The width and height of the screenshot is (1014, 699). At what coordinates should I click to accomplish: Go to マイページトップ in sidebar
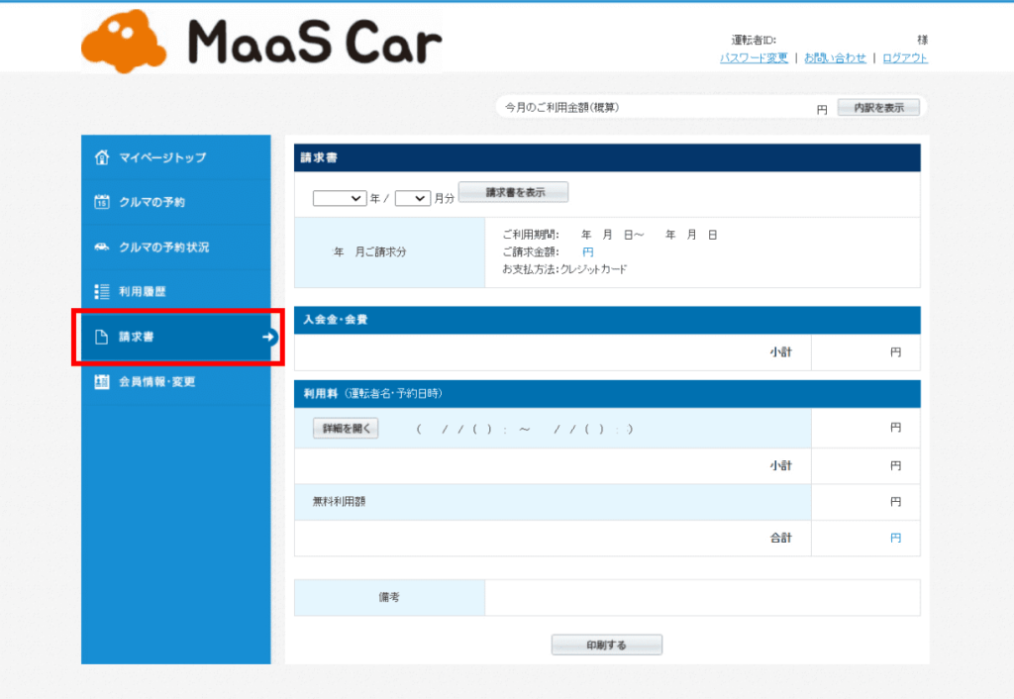(162, 157)
